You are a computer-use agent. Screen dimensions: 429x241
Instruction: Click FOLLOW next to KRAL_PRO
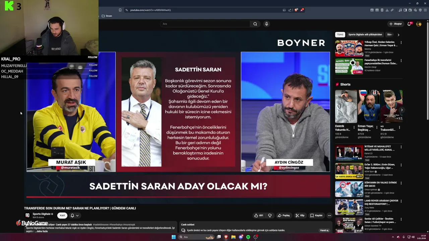pyautogui.click(x=93, y=57)
